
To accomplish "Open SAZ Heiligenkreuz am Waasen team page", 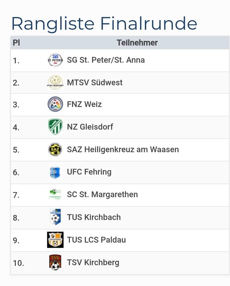I will coord(123,149).
